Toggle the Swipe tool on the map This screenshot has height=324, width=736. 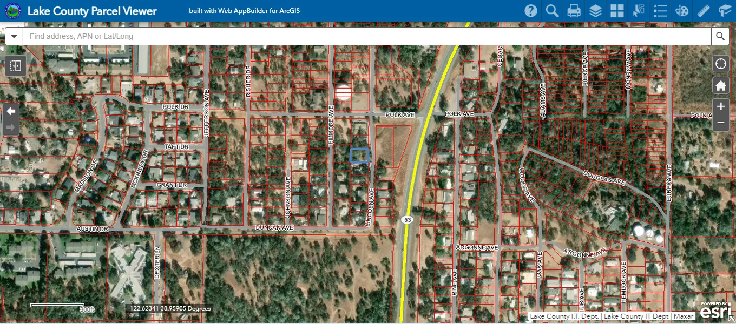[15, 66]
